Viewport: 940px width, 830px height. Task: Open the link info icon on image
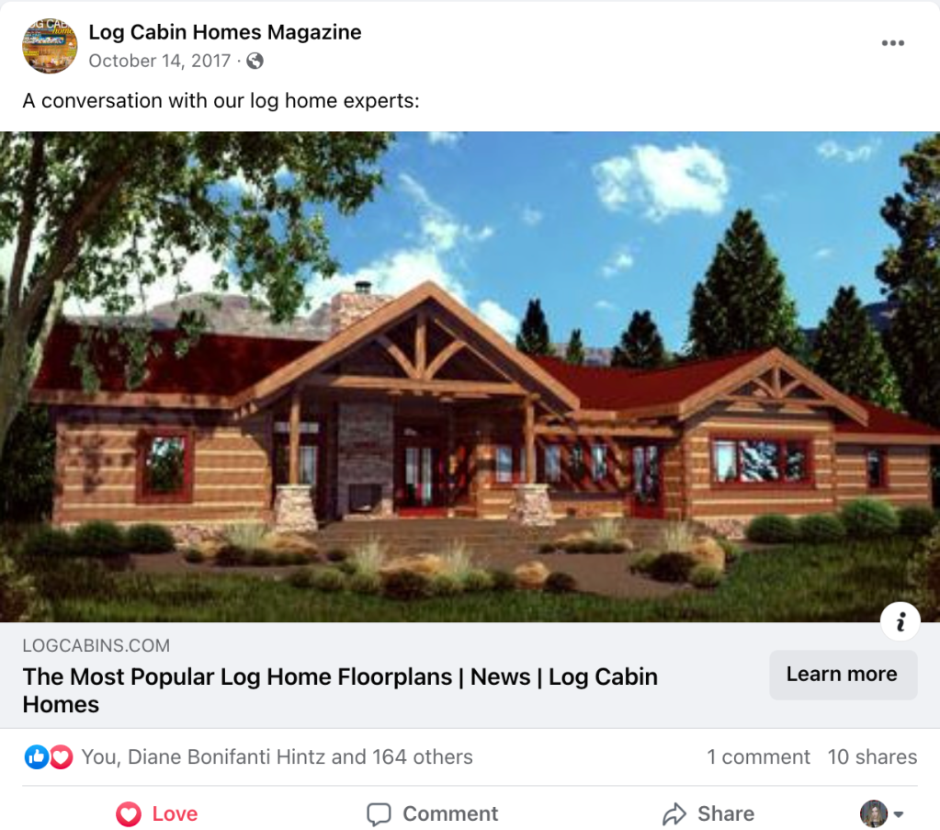click(x=900, y=621)
